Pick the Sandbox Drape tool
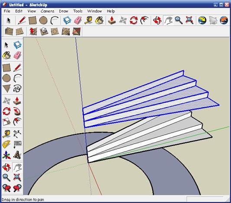 click(55, 31)
